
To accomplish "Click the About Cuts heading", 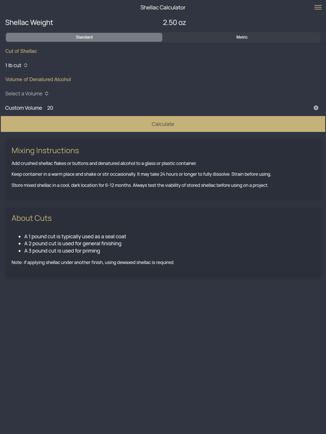I will pyautogui.click(x=31, y=218).
